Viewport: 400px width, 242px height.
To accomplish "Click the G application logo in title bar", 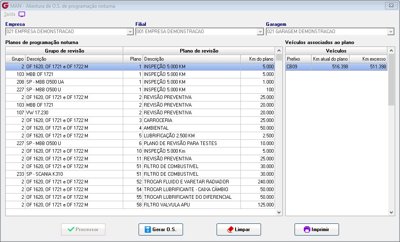I will click(x=5, y=5).
